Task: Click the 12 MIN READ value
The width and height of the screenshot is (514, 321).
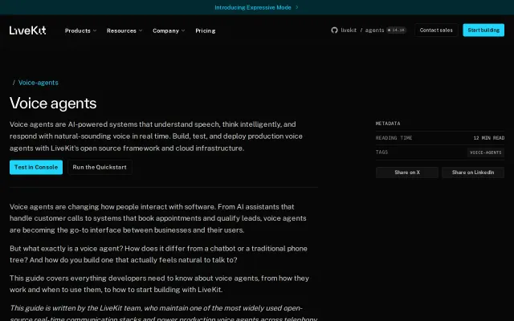Action: (489, 138)
